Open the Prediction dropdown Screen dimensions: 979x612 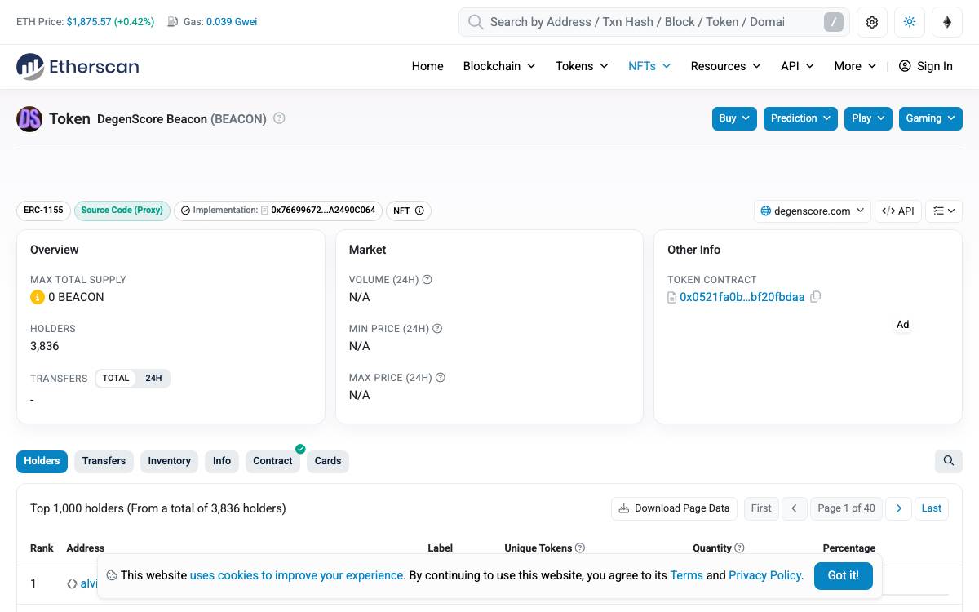(800, 118)
